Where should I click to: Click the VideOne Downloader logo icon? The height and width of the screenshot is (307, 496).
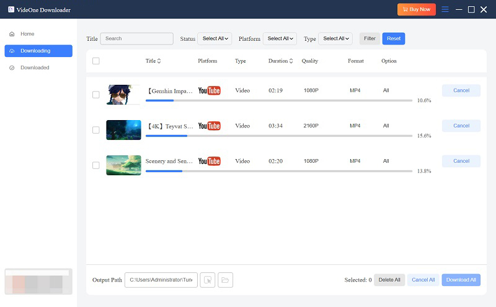click(11, 9)
